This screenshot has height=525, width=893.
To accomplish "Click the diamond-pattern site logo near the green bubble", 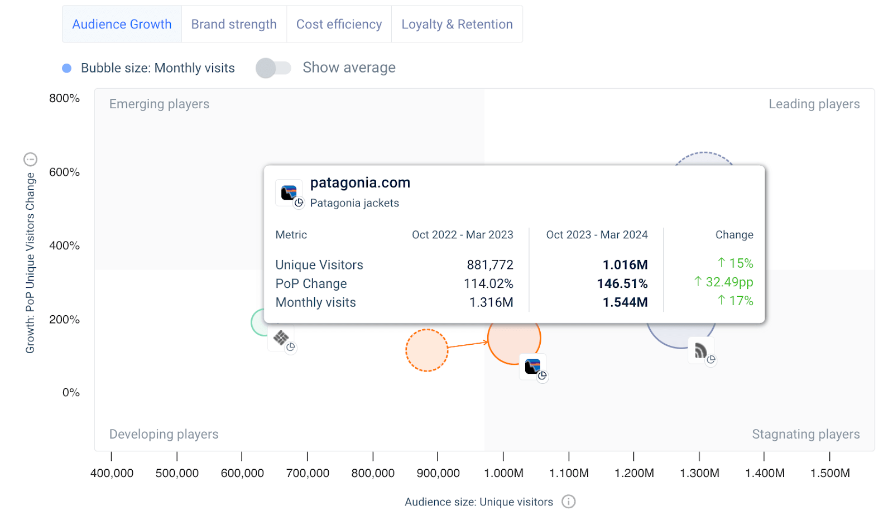I will click(x=281, y=338).
